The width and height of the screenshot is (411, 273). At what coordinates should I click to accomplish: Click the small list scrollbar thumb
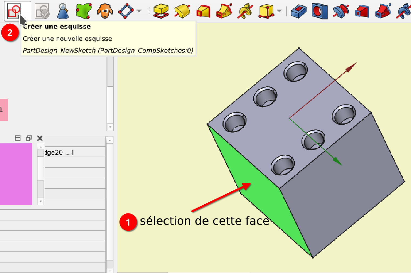41,168
